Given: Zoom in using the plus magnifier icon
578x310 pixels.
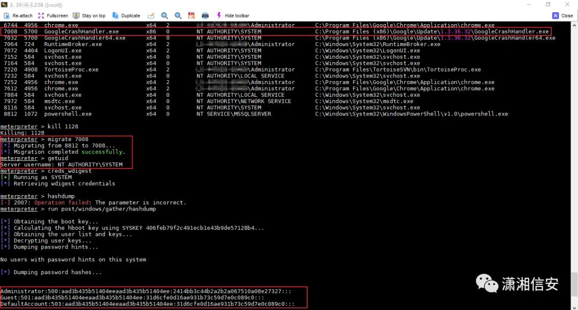Looking at the screenshot, I should [164, 15].
